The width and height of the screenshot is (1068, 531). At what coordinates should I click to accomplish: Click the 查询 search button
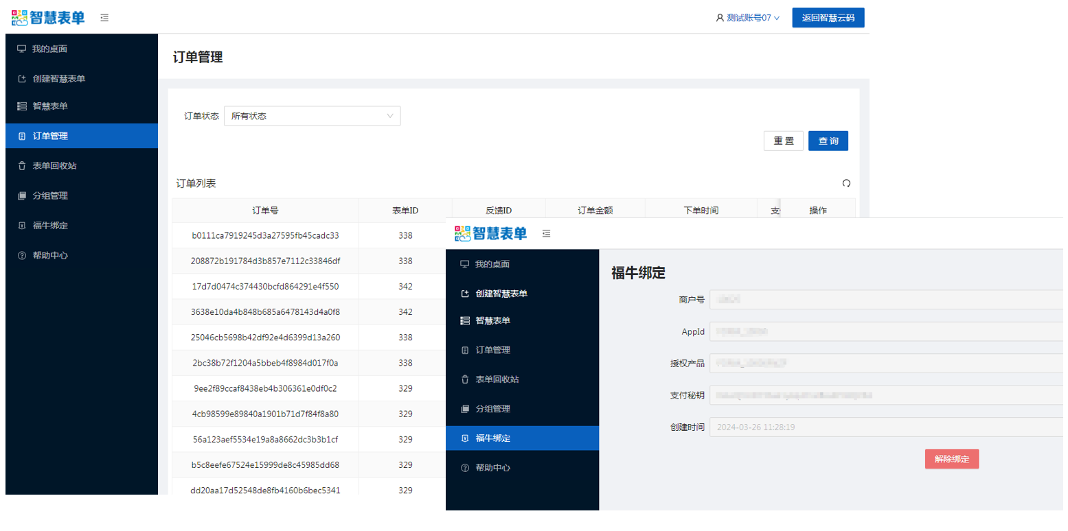pos(828,141)
